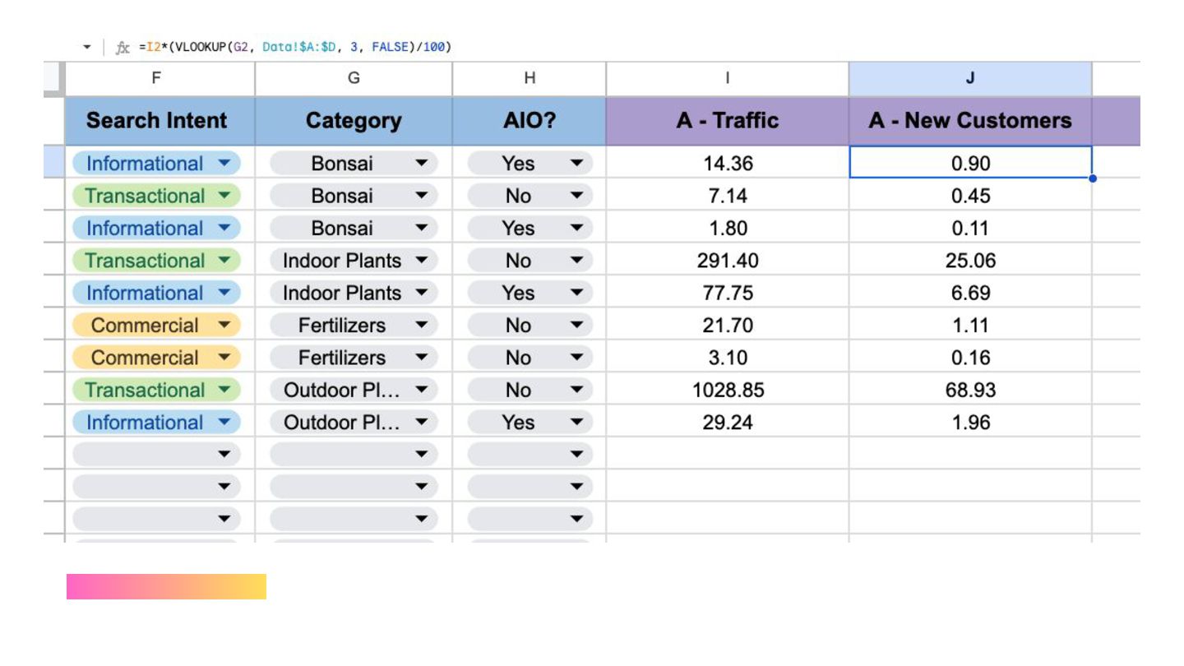Screen dimensions: 1184x666
Task: Select column I header
Action: click(x=728, y=78)
